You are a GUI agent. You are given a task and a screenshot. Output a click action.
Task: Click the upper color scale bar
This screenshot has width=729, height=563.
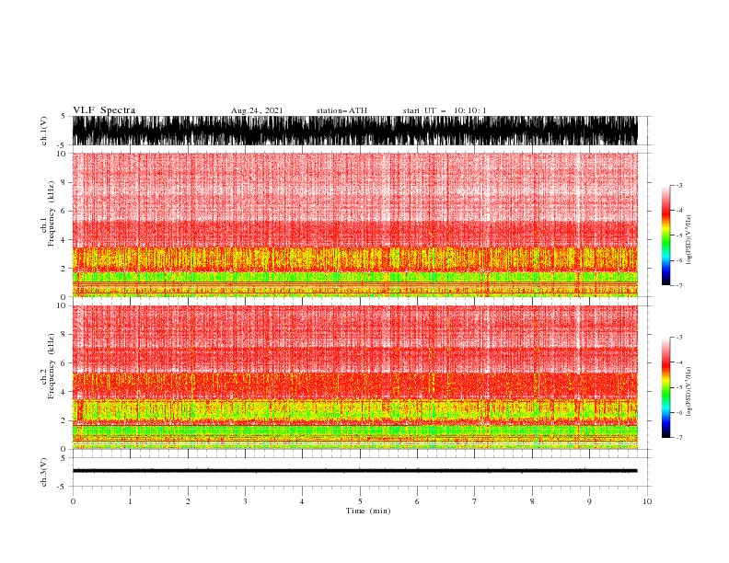(x=665, y=236)
